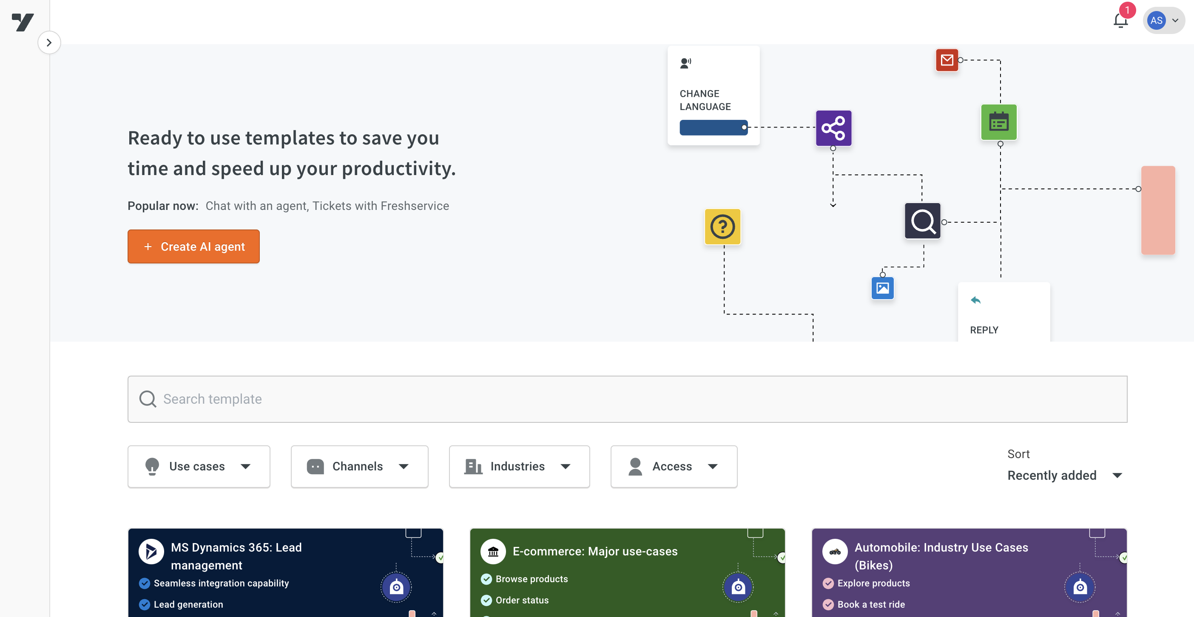Open the Access filter dropdown
The width and height of the screenshot is (1194, 617).
click(674, 467)
